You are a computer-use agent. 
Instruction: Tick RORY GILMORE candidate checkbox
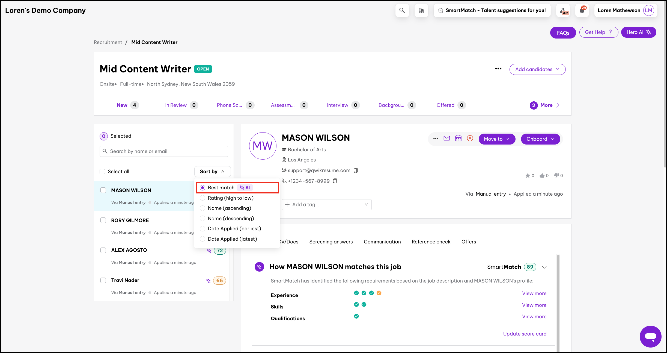tap(103, 220)
